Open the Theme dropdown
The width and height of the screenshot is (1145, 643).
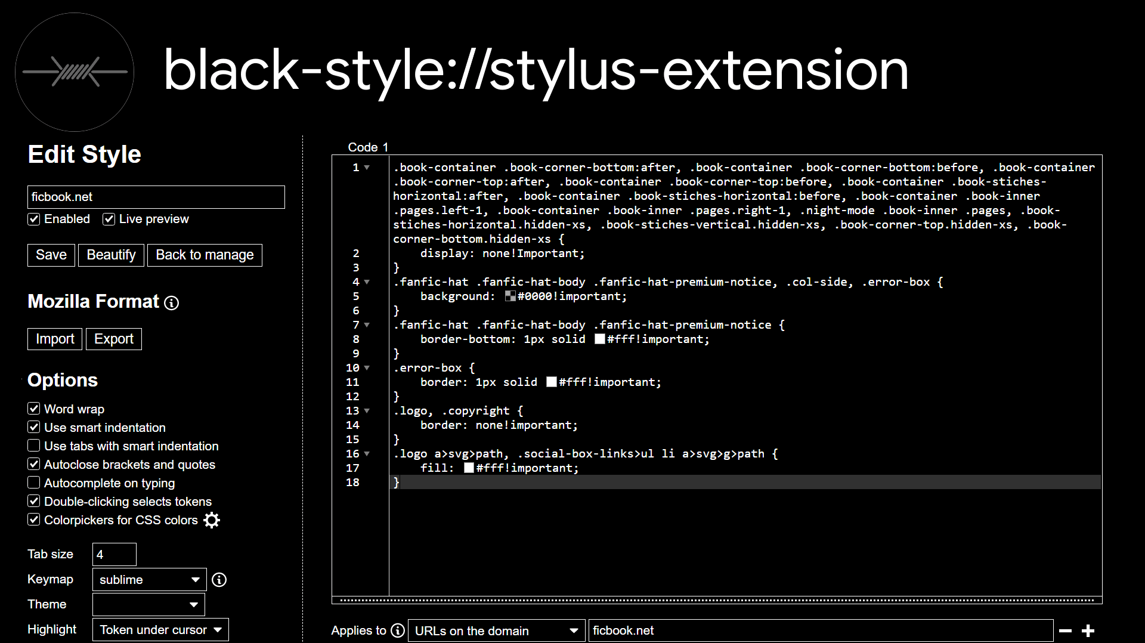pos(148,604)
